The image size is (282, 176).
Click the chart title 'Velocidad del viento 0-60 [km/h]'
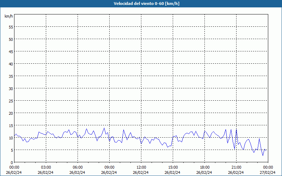point(146,4)
